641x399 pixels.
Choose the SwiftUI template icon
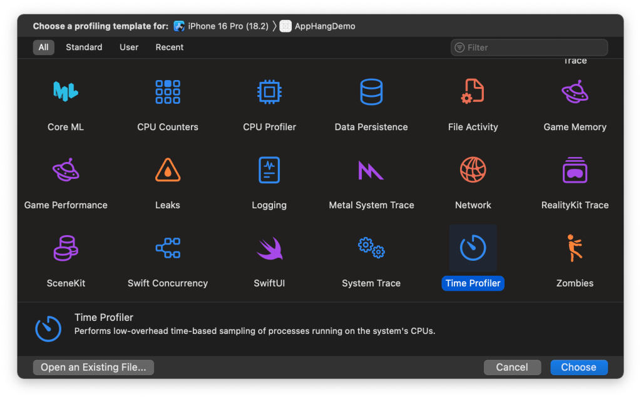click(269, 248)
